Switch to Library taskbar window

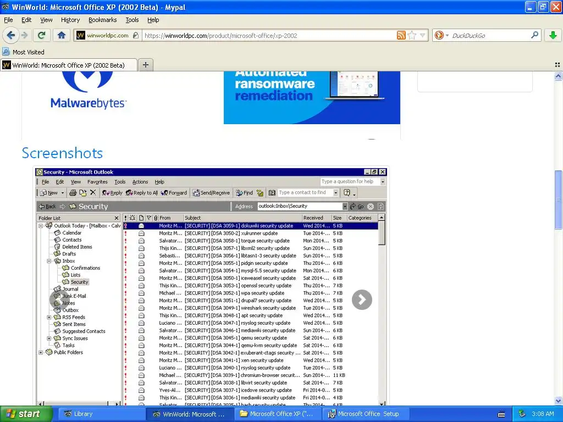click(x=101, y=414)
